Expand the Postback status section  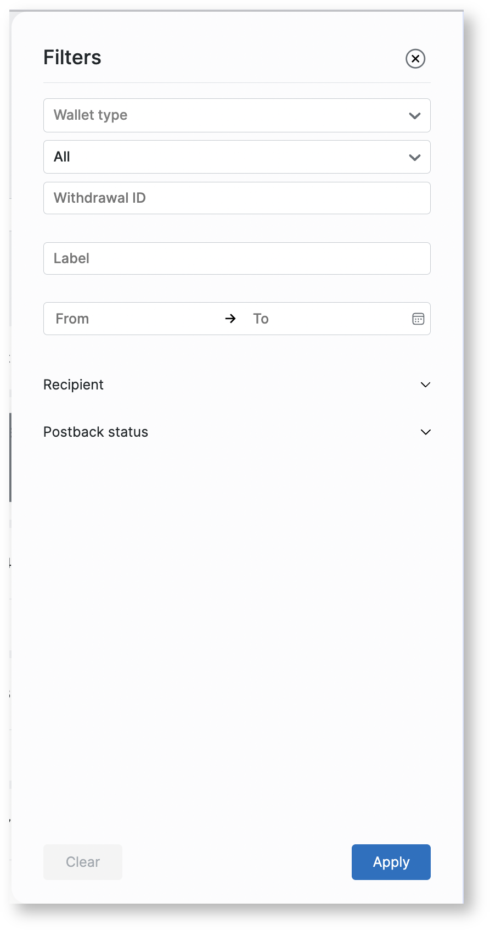[x=96, y=432]
